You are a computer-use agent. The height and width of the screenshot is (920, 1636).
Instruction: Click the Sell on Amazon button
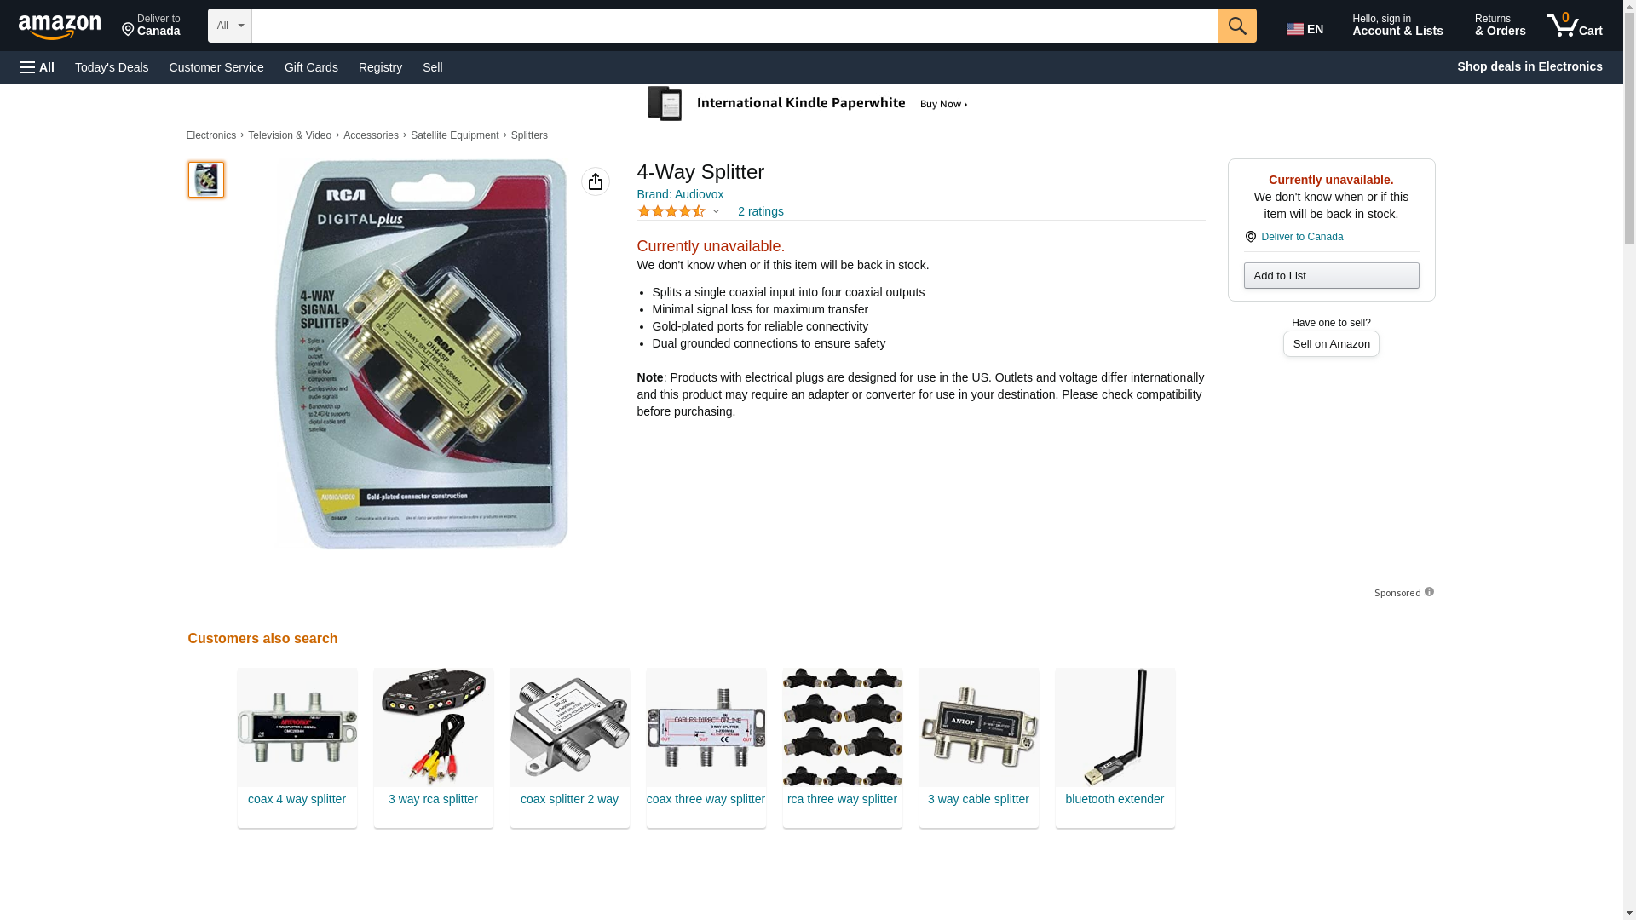pos(1331,343)
